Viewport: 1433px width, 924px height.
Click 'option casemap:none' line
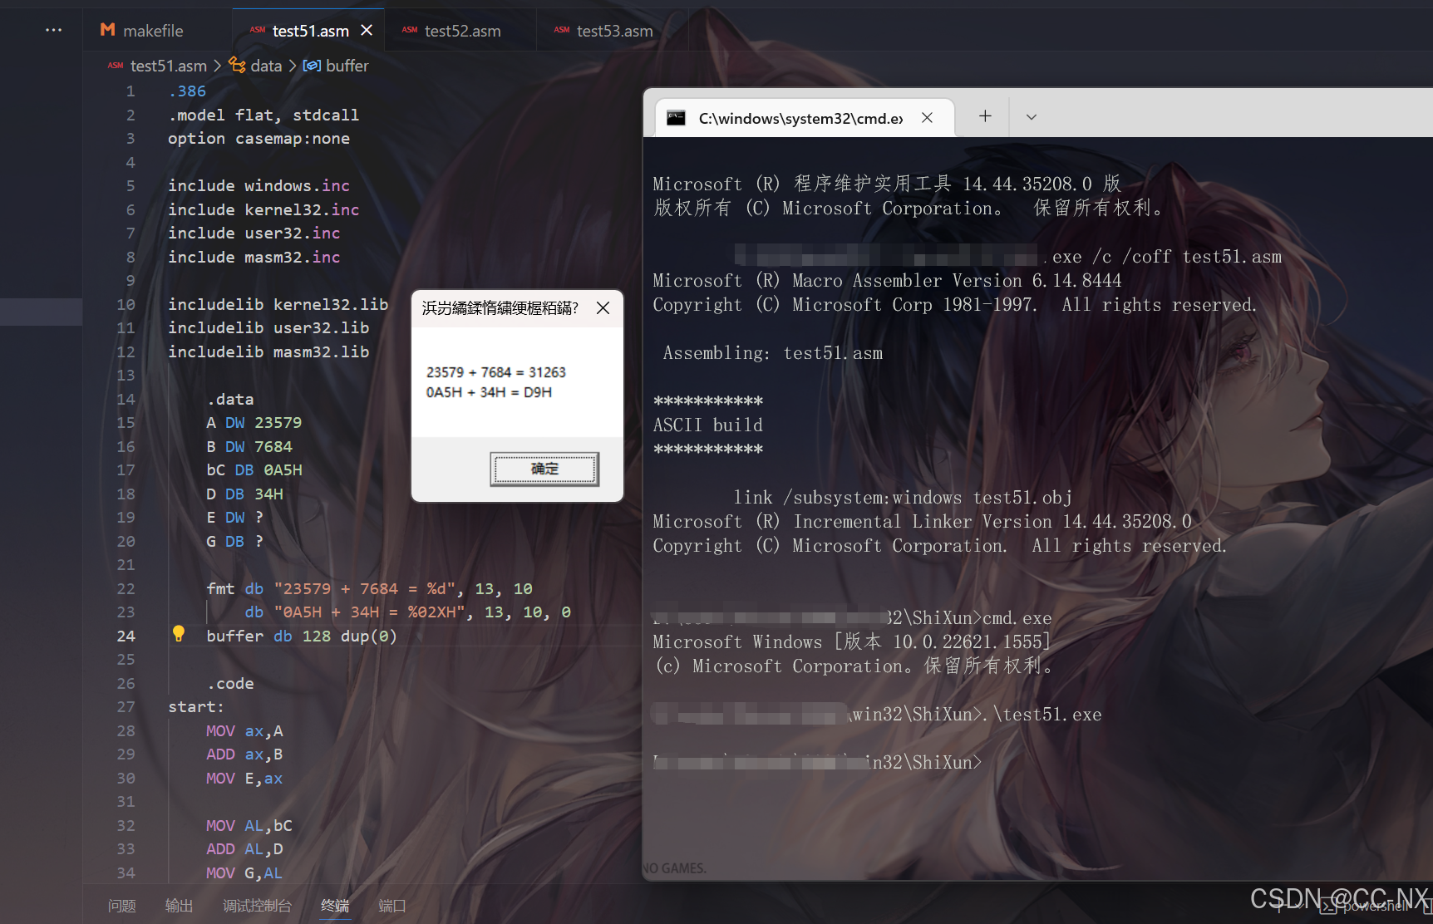tap(259, 139)
